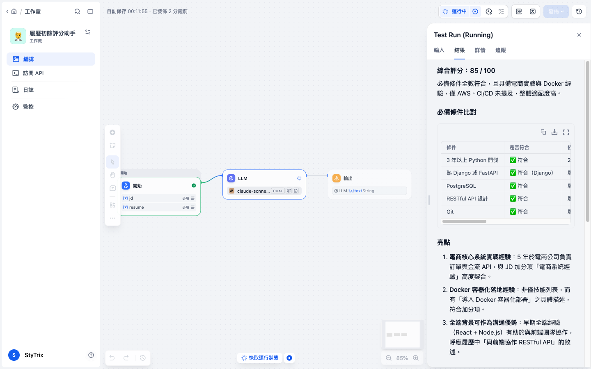Viewport: 591px width, 369px height.
Task: Close the Test Run panel
Action: point(579,35)
